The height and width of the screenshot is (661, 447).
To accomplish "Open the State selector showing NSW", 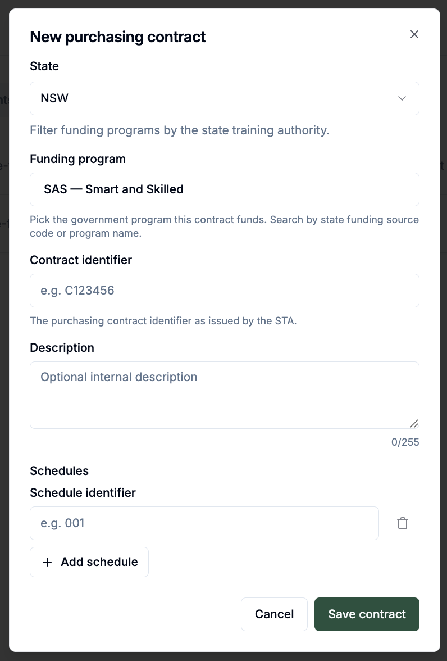I will (x=225, y=98).
